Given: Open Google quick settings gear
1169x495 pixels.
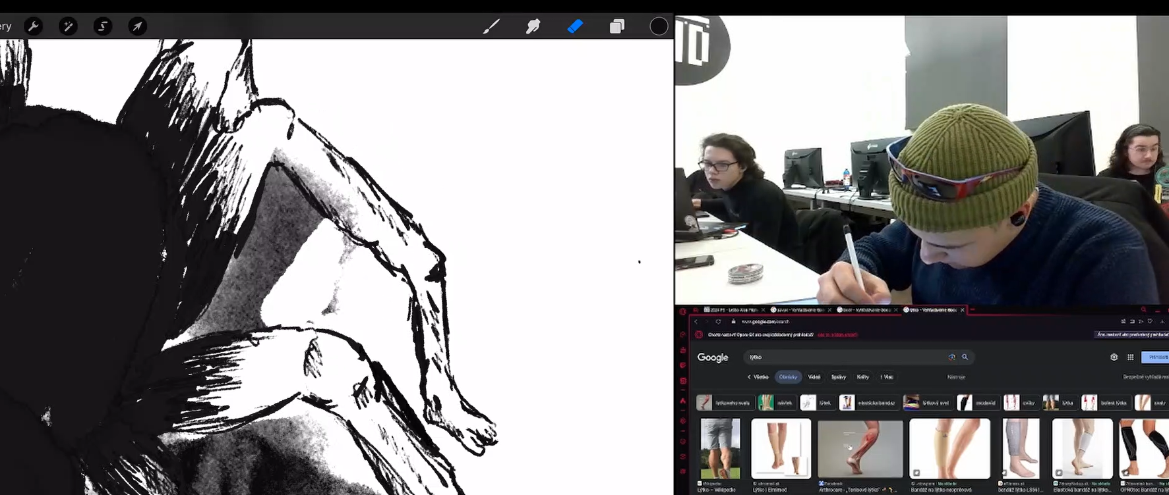Looking at the screenshot, I should click(x=1114, y=357).
